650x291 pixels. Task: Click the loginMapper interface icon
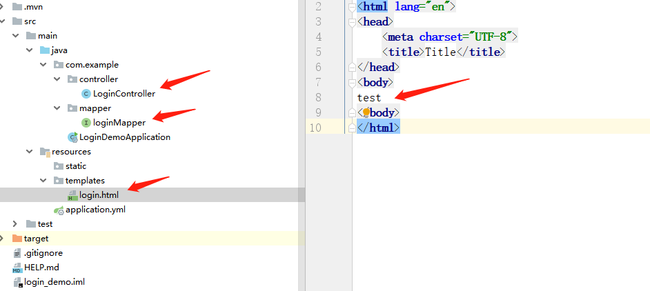click(x=86, y=123)
